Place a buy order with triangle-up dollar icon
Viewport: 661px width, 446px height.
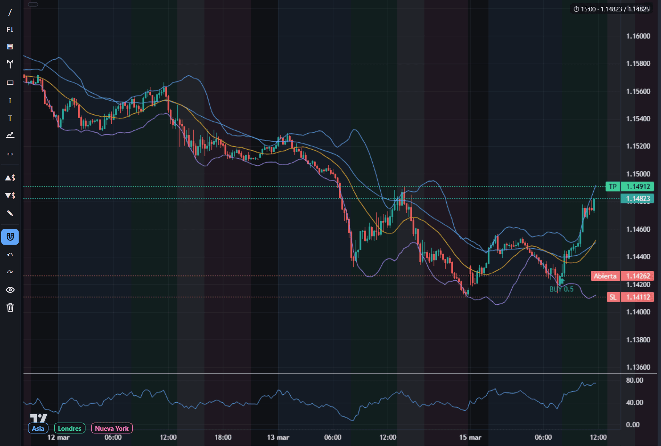pos(10,178)
